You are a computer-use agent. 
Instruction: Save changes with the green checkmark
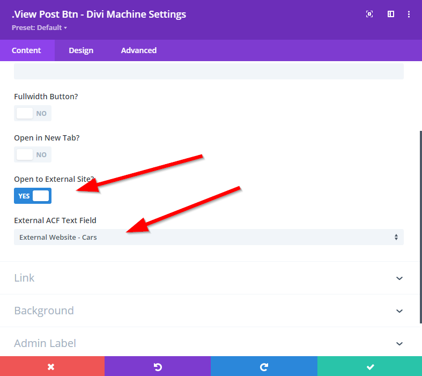pos(369,366)
